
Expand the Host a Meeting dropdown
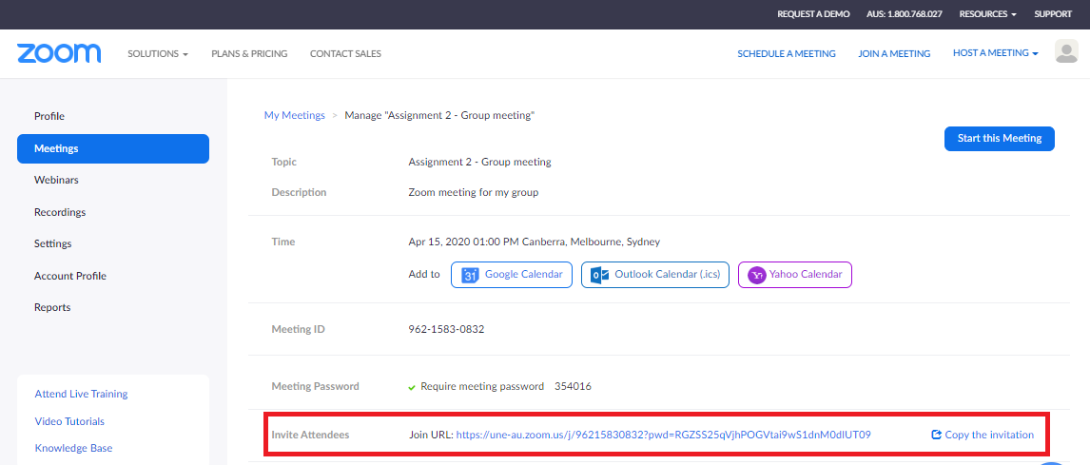pos(996,53)
